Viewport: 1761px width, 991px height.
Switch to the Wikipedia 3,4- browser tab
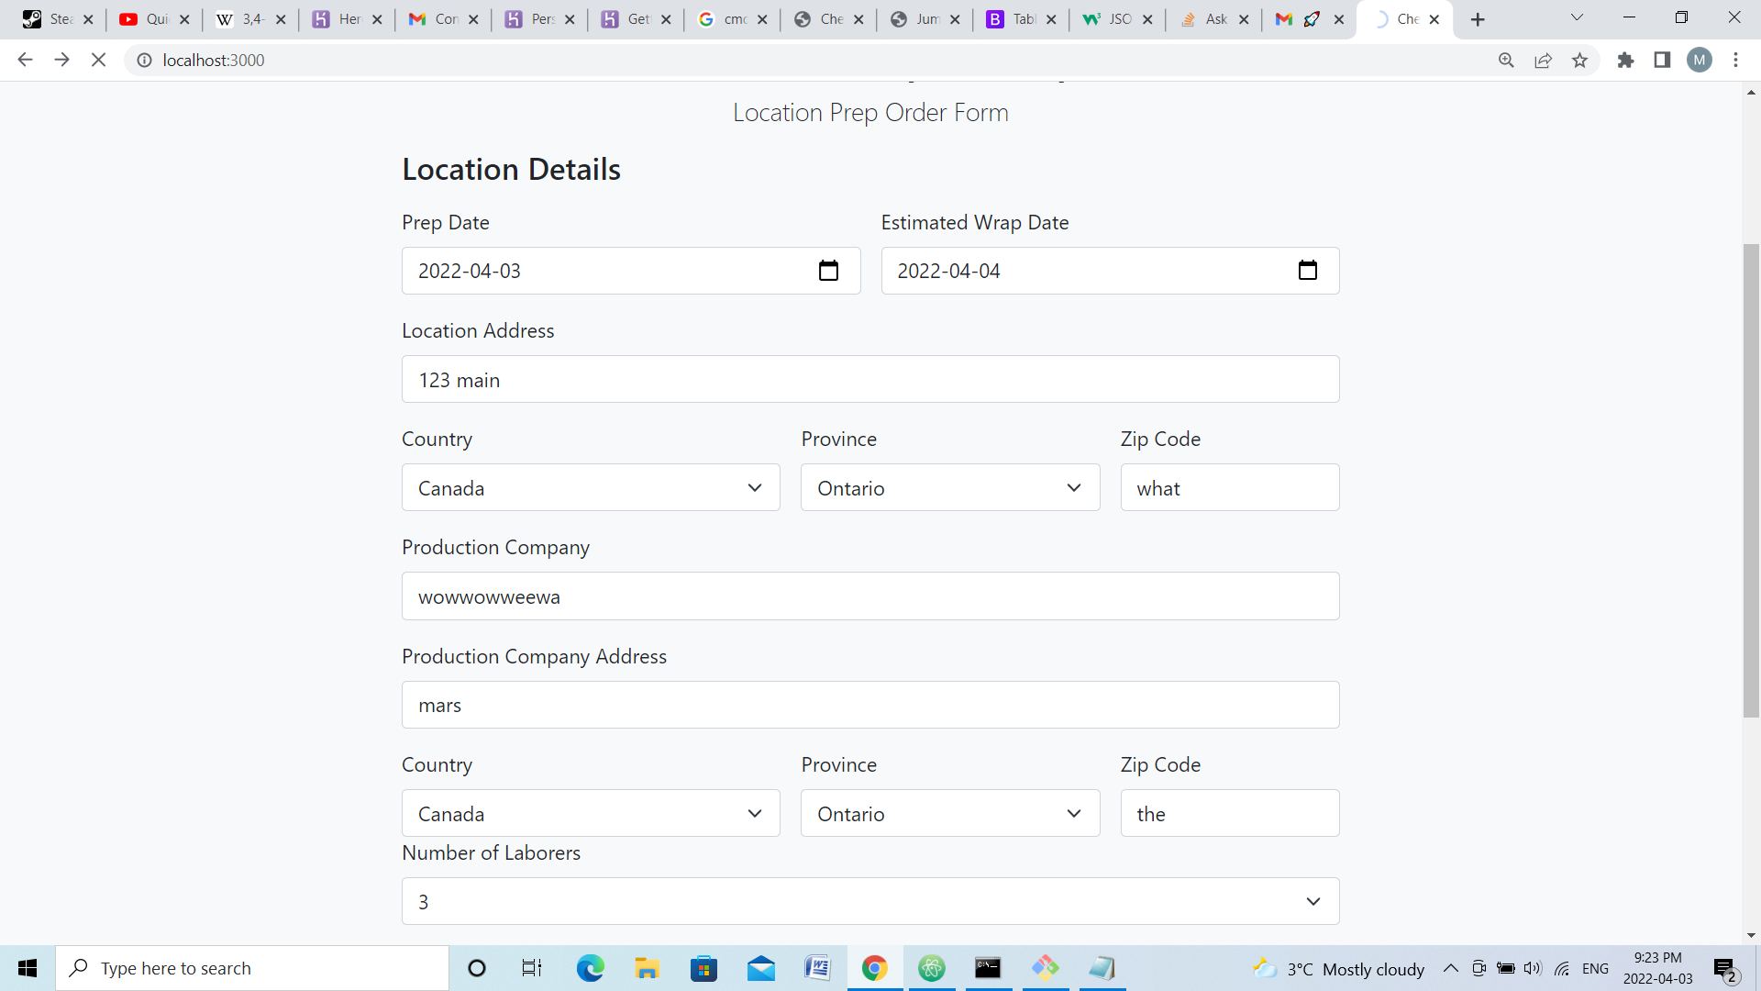coord(249,19)
